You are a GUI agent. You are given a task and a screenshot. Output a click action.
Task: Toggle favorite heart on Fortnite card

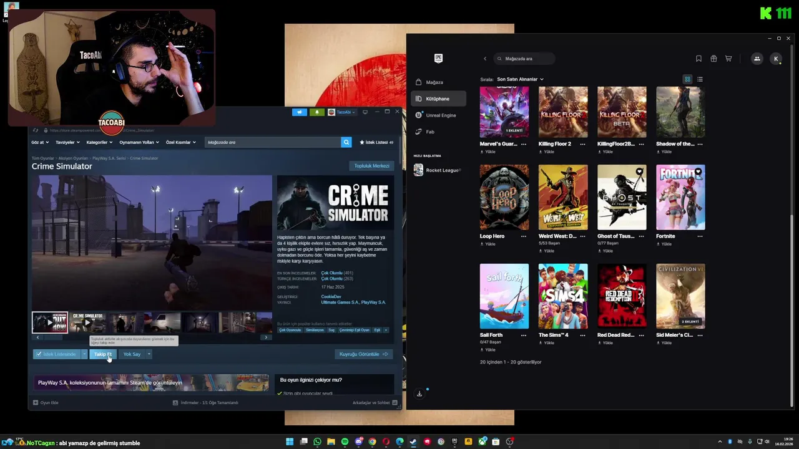(698, 171)
